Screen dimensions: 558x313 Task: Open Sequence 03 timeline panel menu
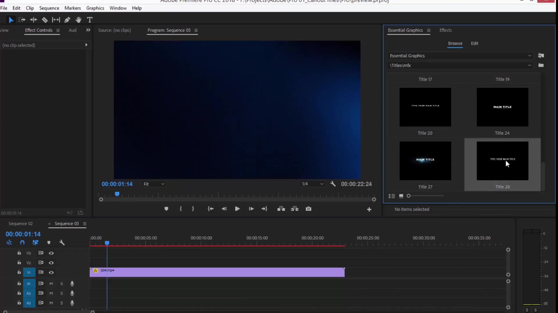point(85,224)
